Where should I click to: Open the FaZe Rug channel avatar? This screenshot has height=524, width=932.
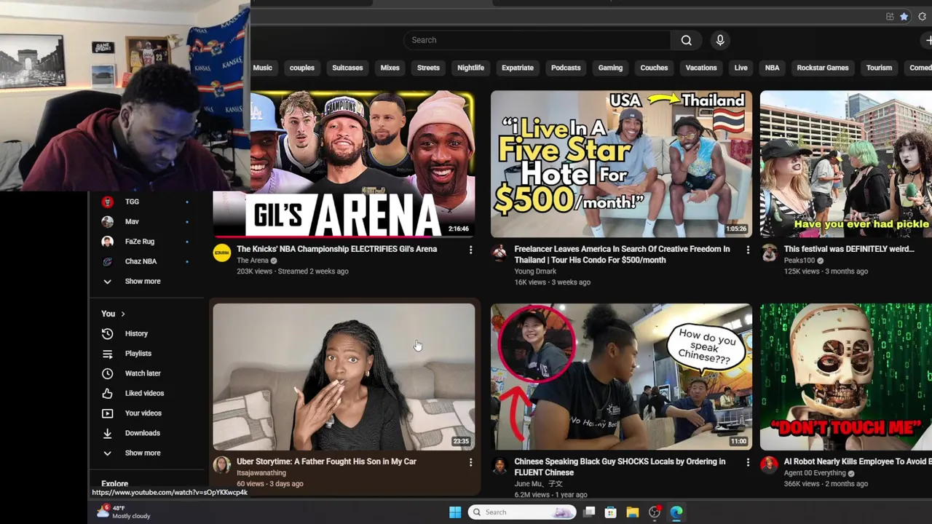pos(108,241)
